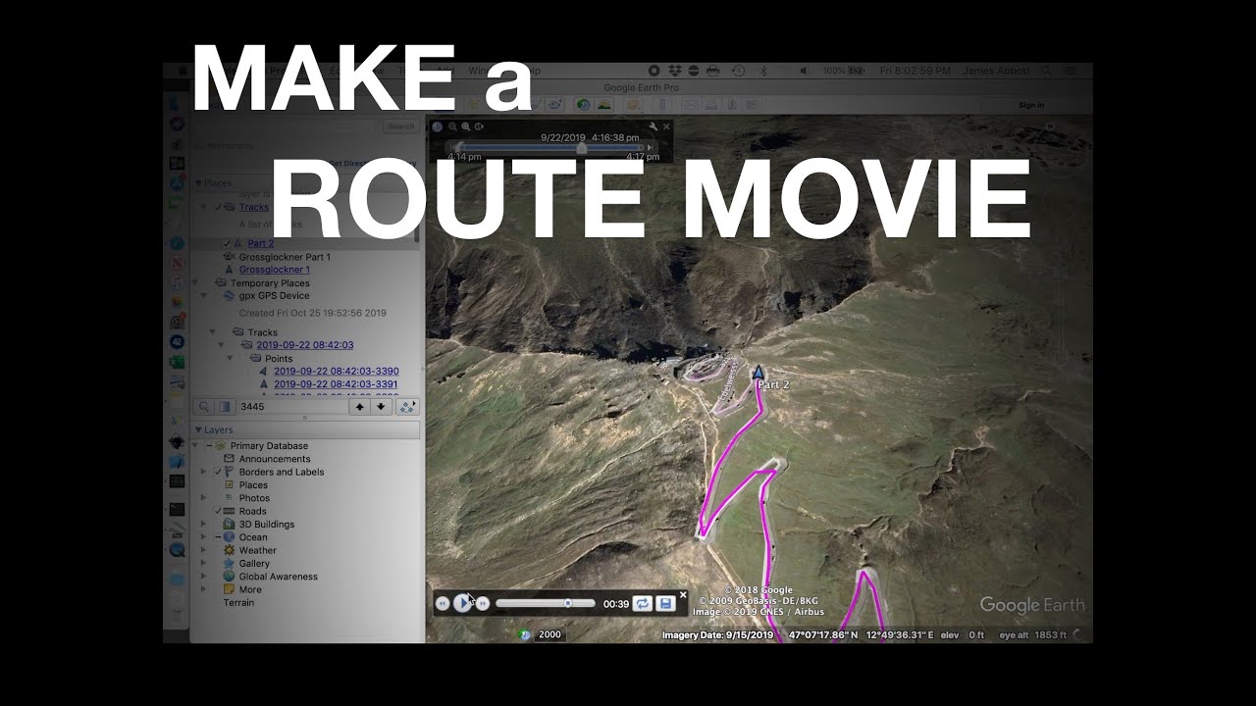The image size is (1256, 706).
Task: Toggle Primary Database checkbox
Action: click(209, 446)
